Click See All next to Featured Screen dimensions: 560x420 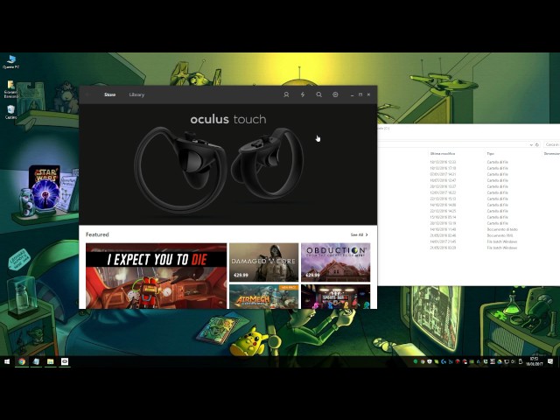coord(359,234)
